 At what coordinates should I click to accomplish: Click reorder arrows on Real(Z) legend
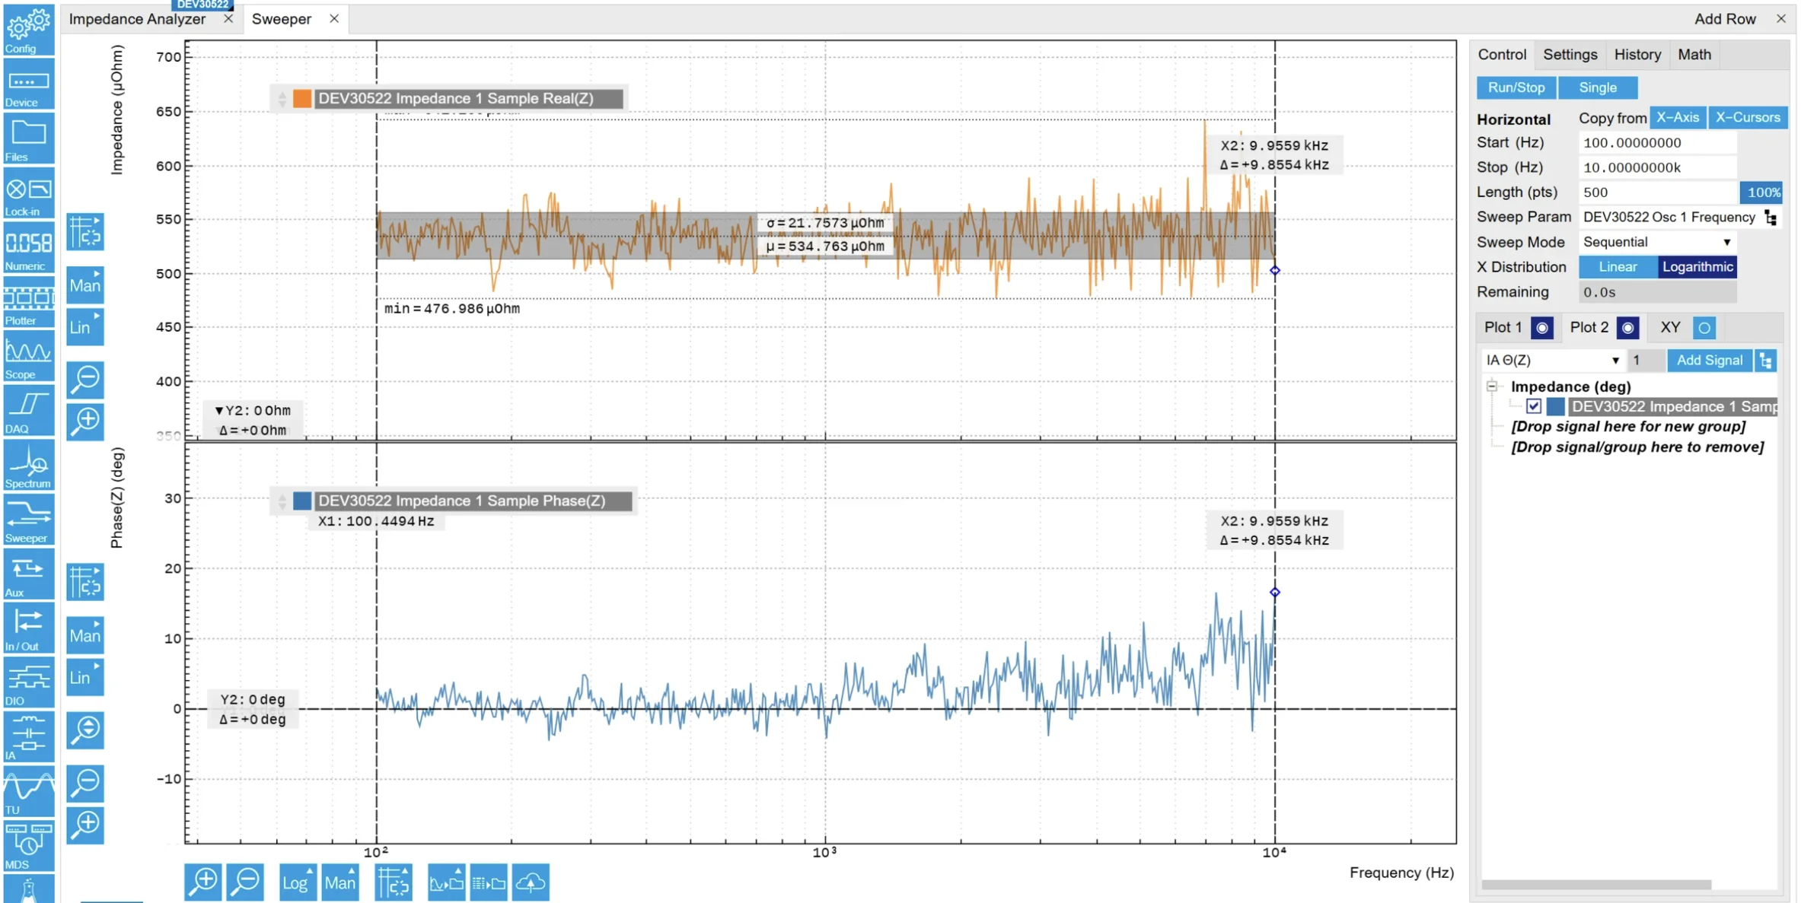(x=282, y=99)
